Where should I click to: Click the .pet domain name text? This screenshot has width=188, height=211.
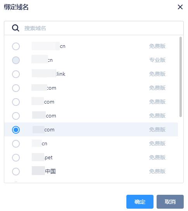click(42, 157)
